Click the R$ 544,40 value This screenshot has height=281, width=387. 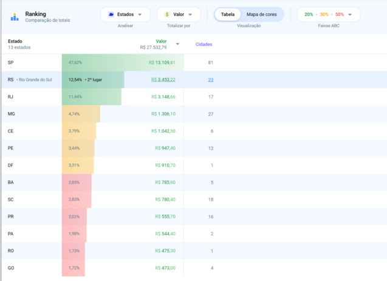[165, 234]
